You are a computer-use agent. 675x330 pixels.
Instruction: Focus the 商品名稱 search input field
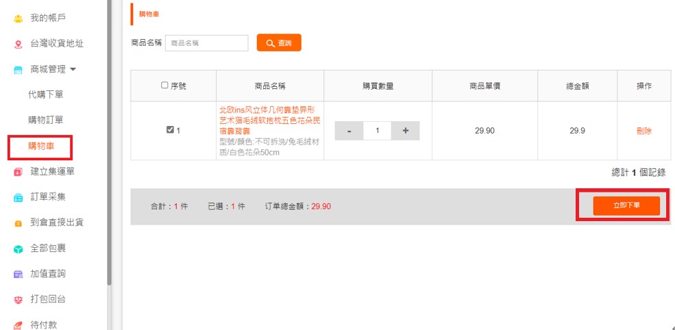(x=206, y=43)
